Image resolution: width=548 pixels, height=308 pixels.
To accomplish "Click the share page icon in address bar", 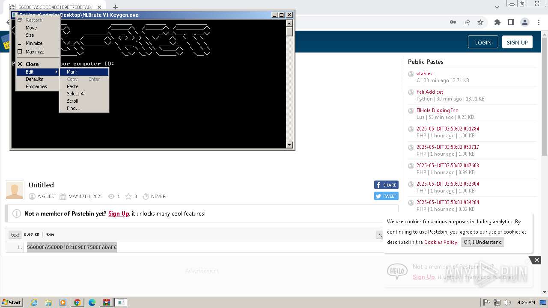I will [467, 22].
